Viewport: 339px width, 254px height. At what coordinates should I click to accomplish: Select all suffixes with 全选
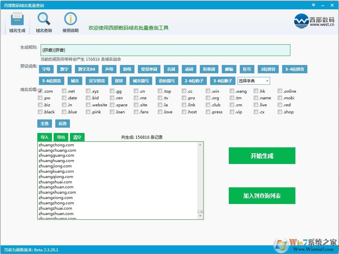[x=44, y=123]
